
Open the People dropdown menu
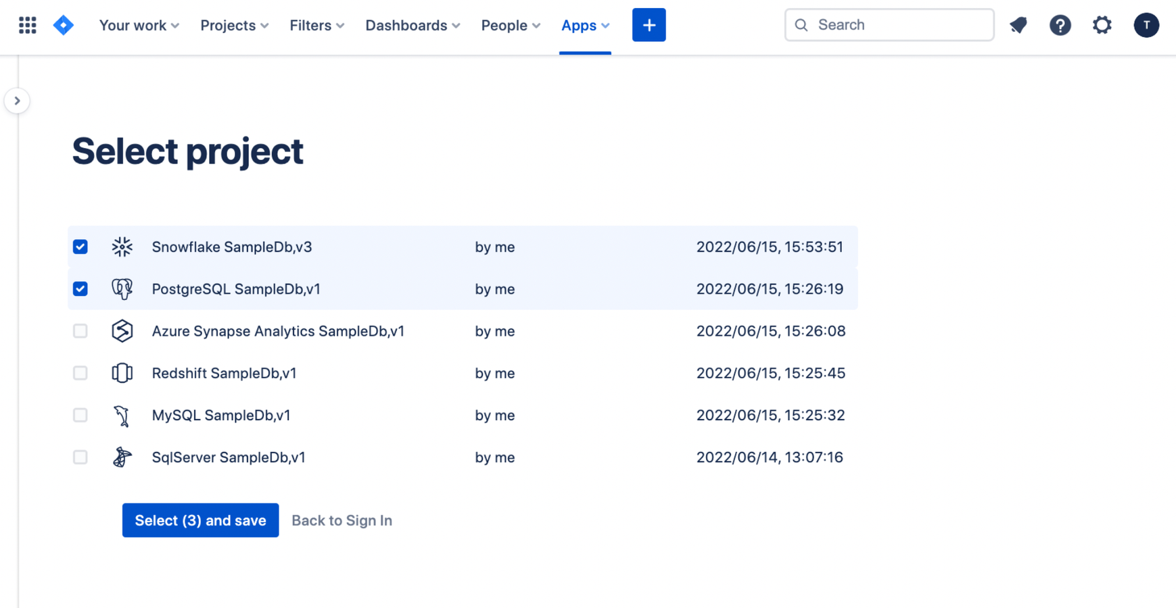pyautogui.click(x=511, y=26)
